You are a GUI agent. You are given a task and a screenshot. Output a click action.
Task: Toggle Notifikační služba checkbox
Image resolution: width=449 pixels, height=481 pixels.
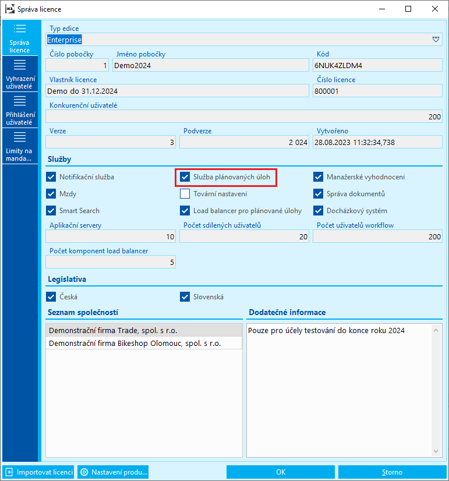pyautogui.click(x=51, y=177)
